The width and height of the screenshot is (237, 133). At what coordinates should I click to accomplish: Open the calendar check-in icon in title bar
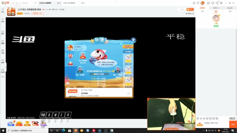(x=208, y=3)
